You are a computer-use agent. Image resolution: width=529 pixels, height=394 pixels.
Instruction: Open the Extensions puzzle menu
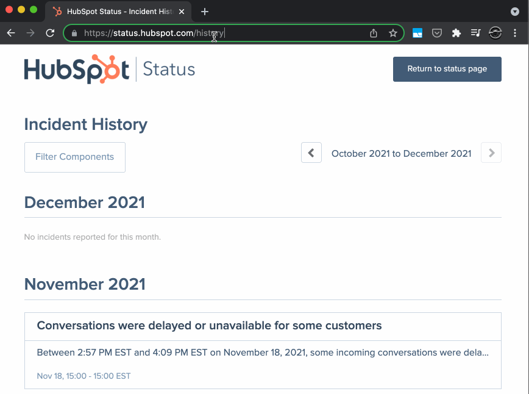(456, 33)
